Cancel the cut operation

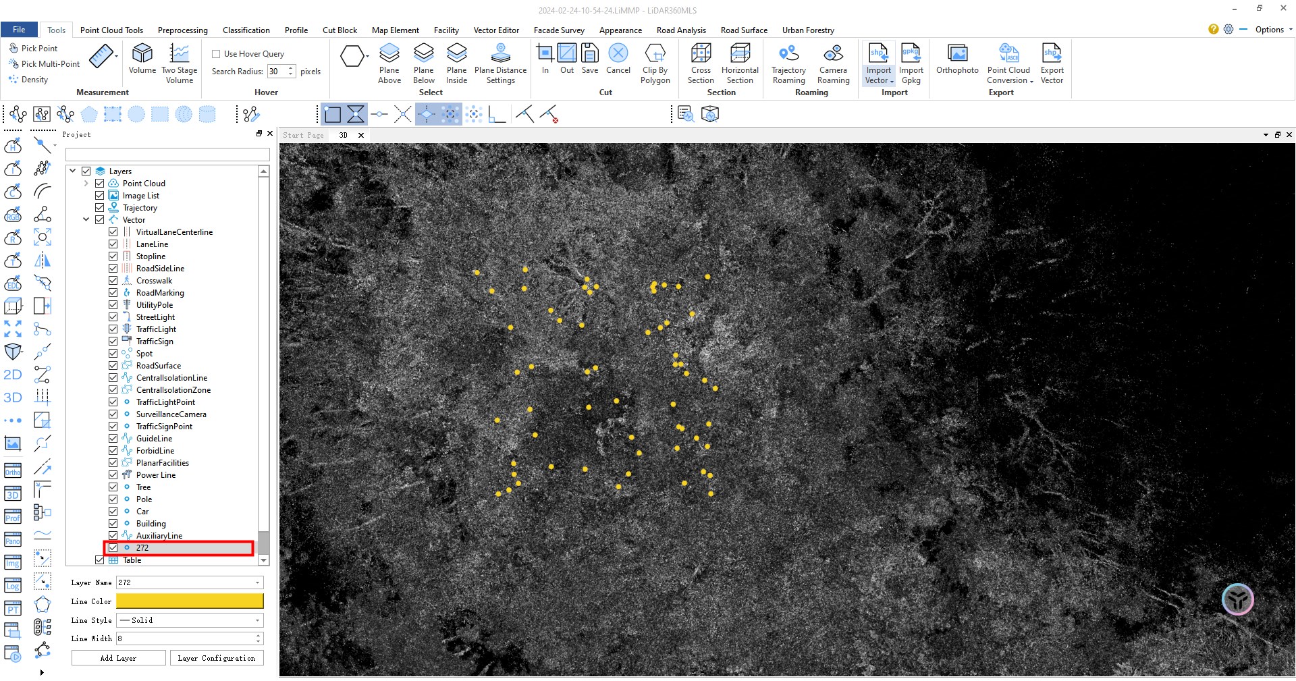tap(618, 59)
